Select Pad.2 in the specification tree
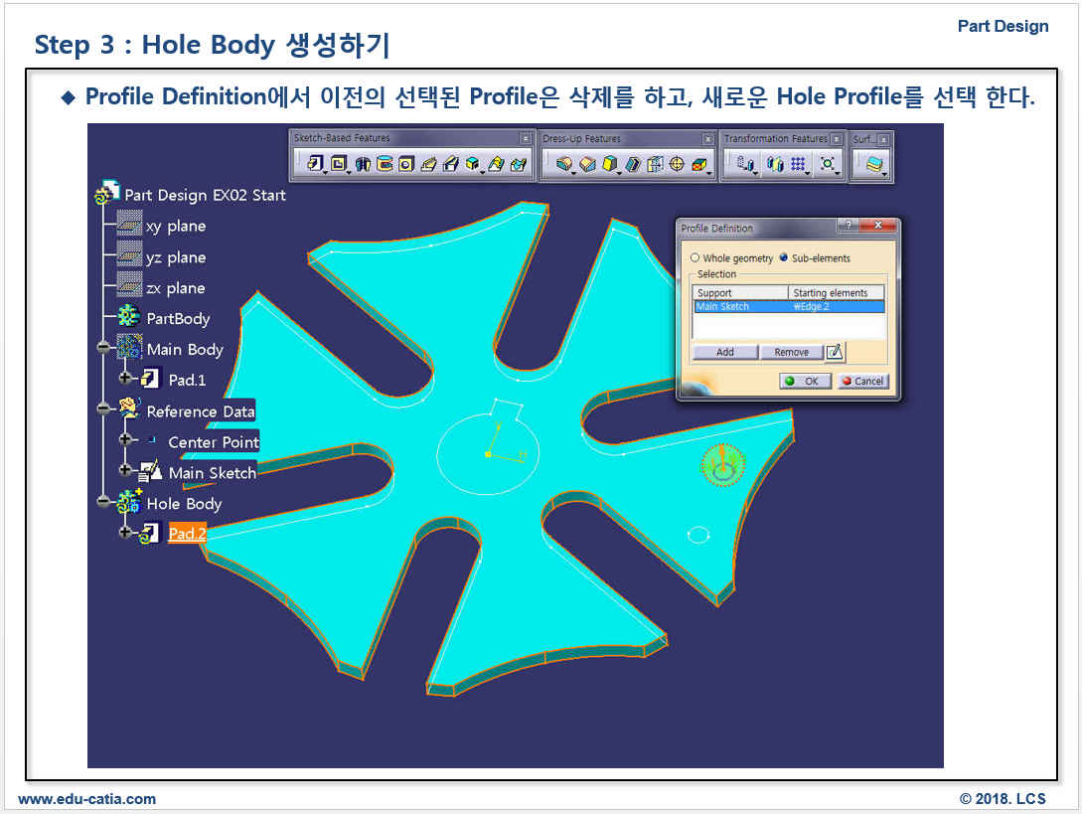Screen dimensions: 1082x814 187,534
